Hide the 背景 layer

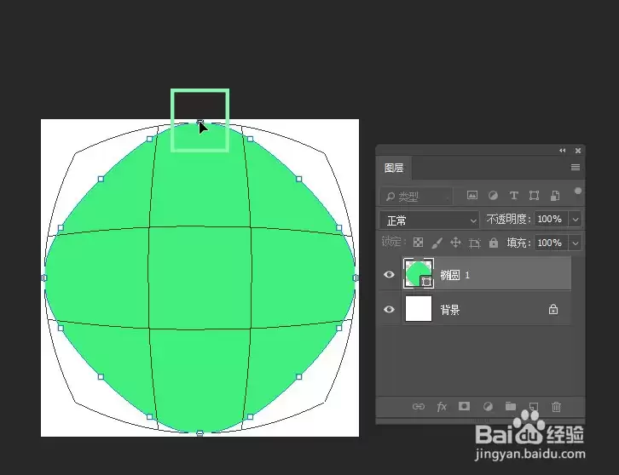[x=389, y=310]
